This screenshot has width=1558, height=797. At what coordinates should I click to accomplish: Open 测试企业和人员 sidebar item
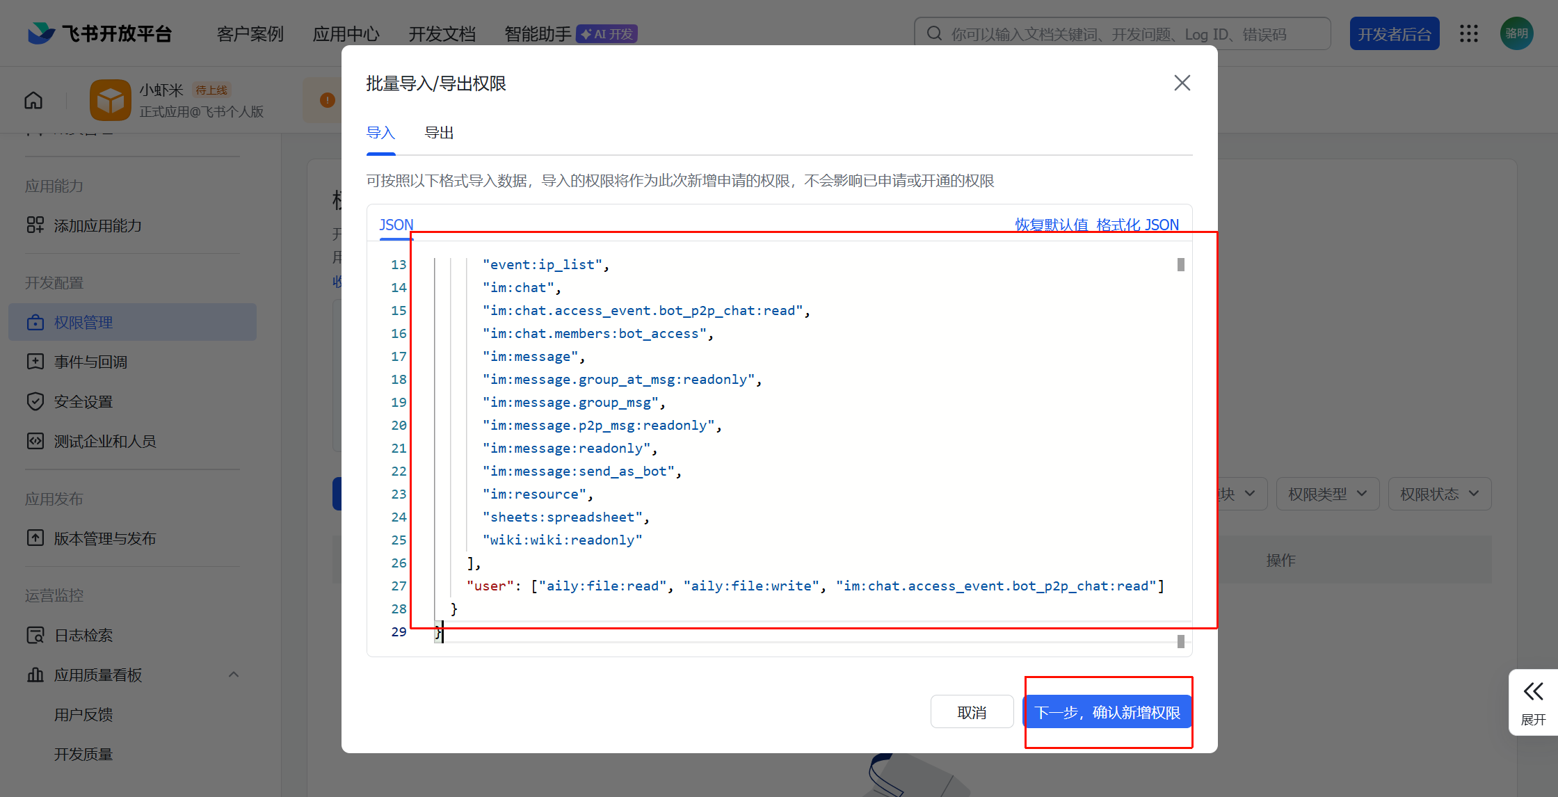click(104, 442)
